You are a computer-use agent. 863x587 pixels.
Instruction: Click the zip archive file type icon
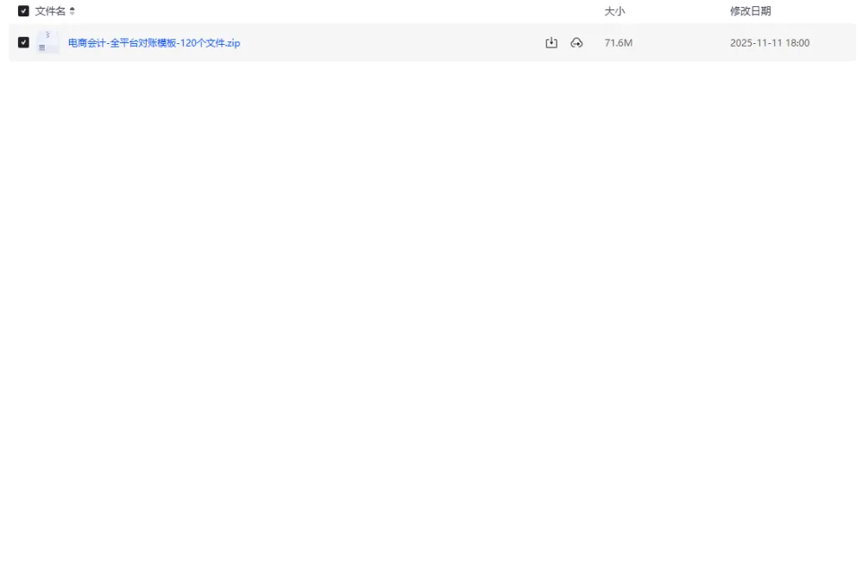point(47,42)
